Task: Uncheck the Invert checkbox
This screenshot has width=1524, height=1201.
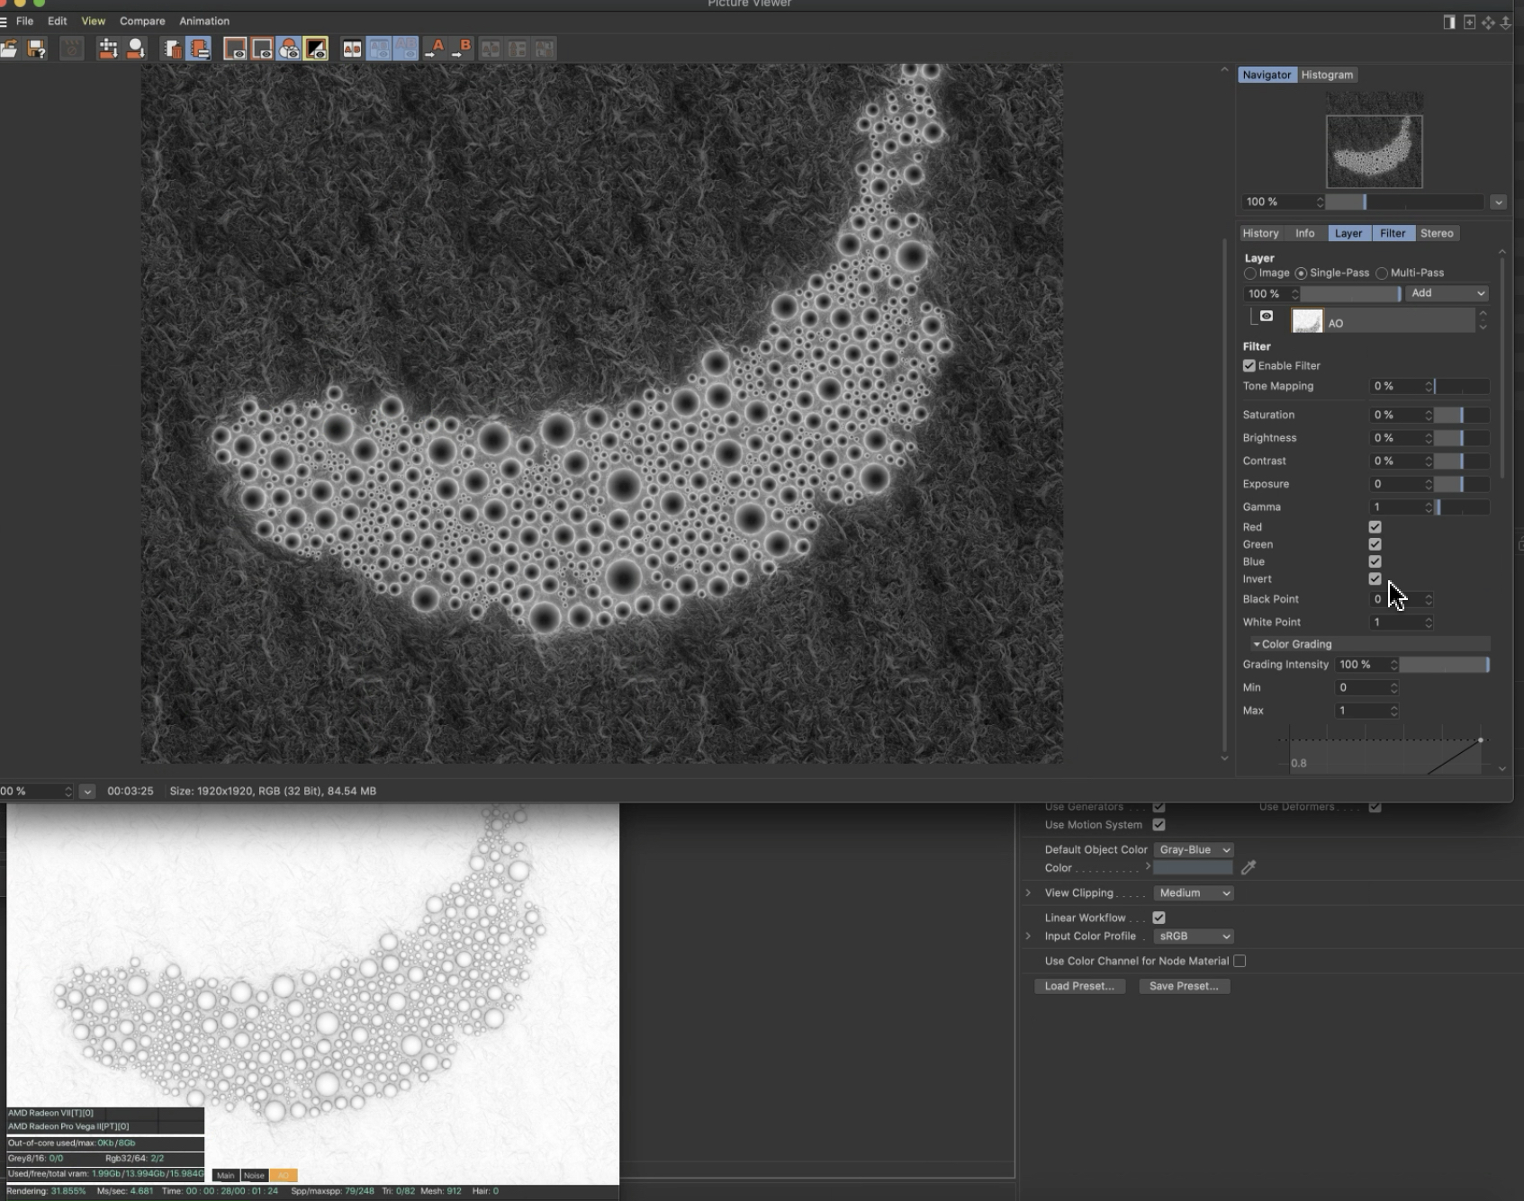Action: (1375, 578)
